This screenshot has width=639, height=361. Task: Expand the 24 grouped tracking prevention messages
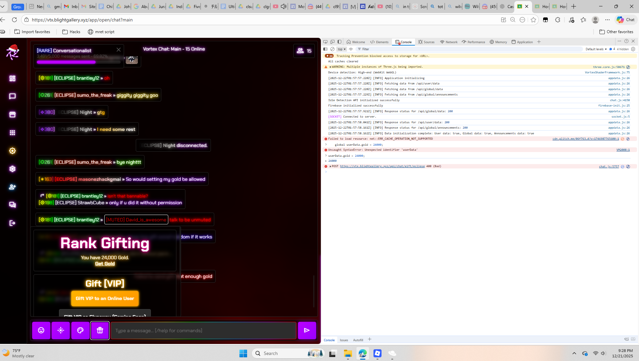coord(329,56)
